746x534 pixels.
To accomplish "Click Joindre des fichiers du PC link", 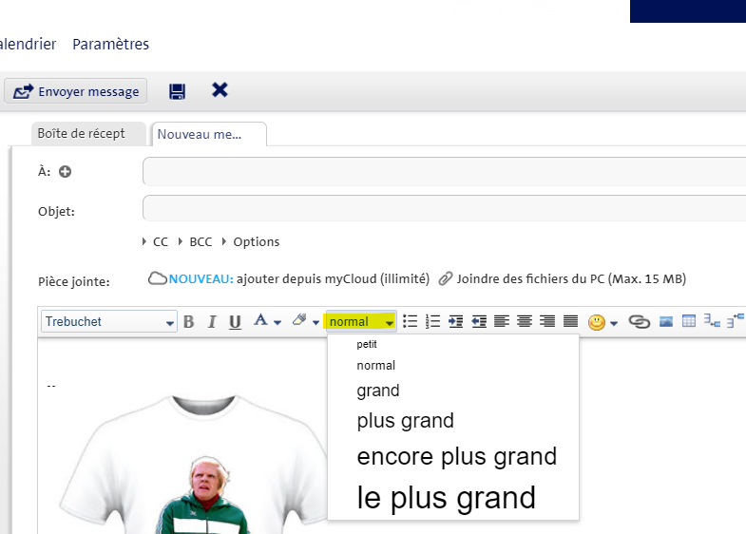I will (x=571, y=278).
